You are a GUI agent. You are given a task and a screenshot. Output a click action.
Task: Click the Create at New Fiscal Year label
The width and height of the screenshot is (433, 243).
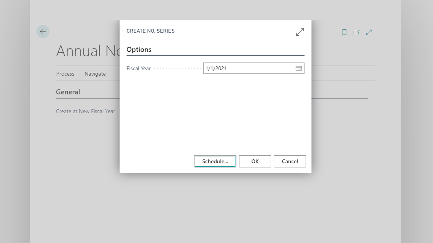coord(86,111)
